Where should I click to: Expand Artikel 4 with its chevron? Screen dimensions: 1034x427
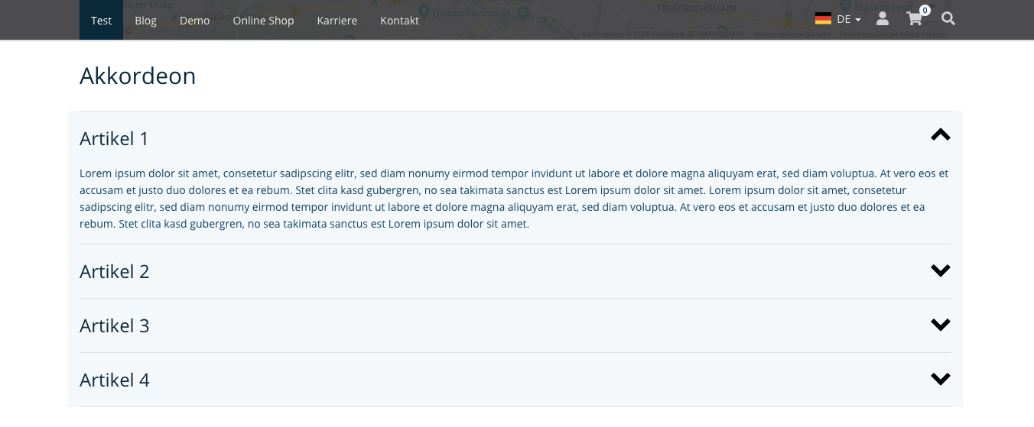point(941,379)
